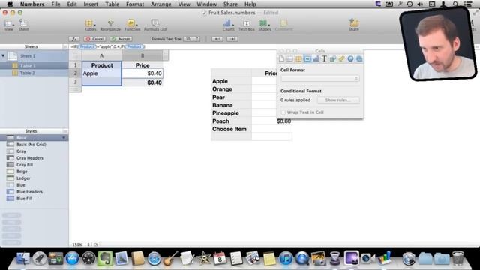Open iTunes from the Dock
This screenshot has width=480, height=270.
tap(286, 258)
